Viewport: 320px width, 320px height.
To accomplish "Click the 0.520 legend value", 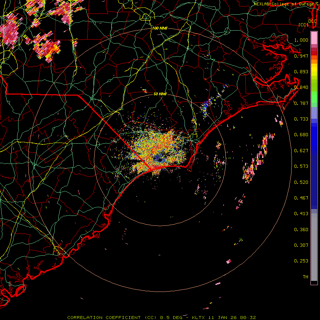I will tap(301, 182).
